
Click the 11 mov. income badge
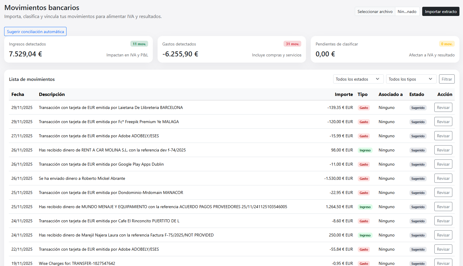click(x=139, y=44)
